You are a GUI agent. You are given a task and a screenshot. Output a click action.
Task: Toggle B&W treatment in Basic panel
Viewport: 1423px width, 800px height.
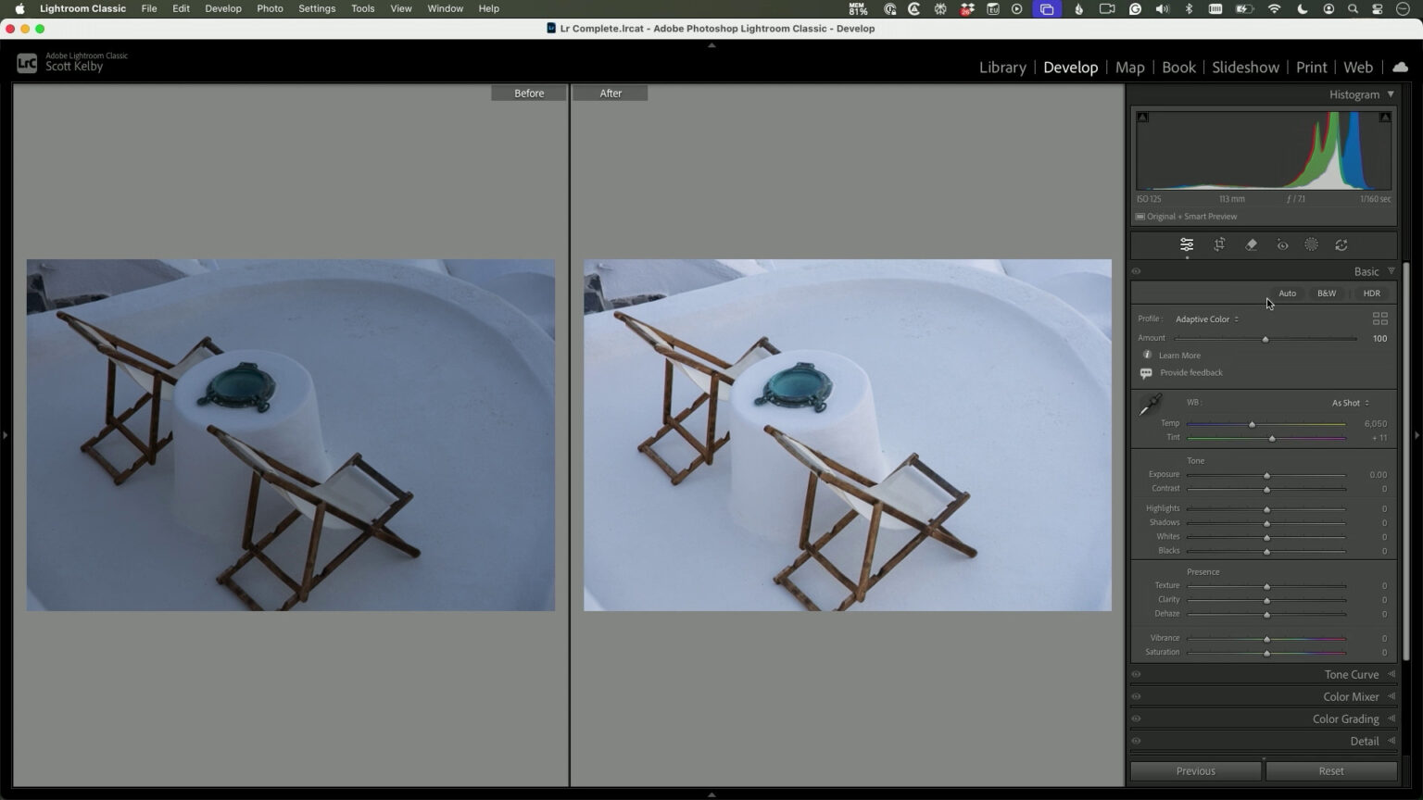(1326, 293)
